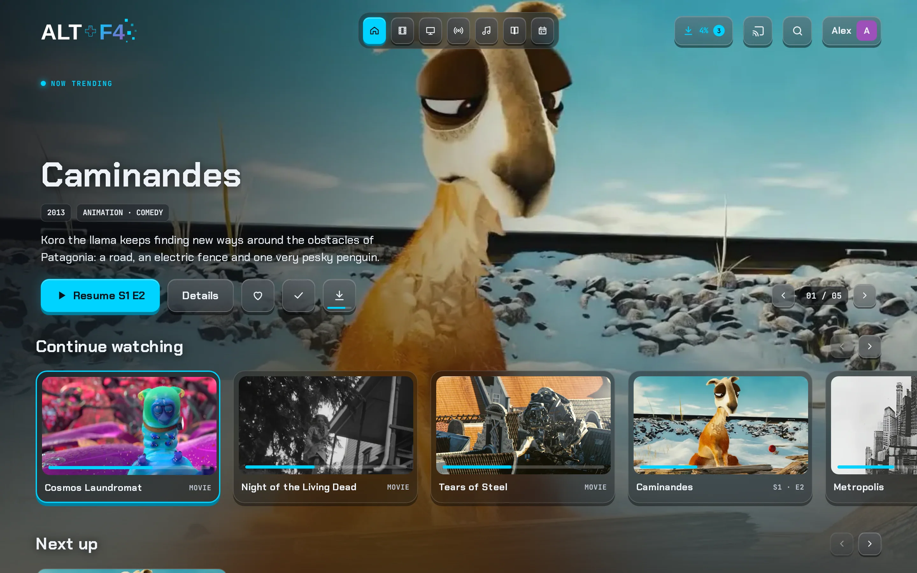Open the Night of the Living Dead card
Image resolution: width=917 pixels, height=573 pixels.
pyautogui.click(x=325, y=437)
